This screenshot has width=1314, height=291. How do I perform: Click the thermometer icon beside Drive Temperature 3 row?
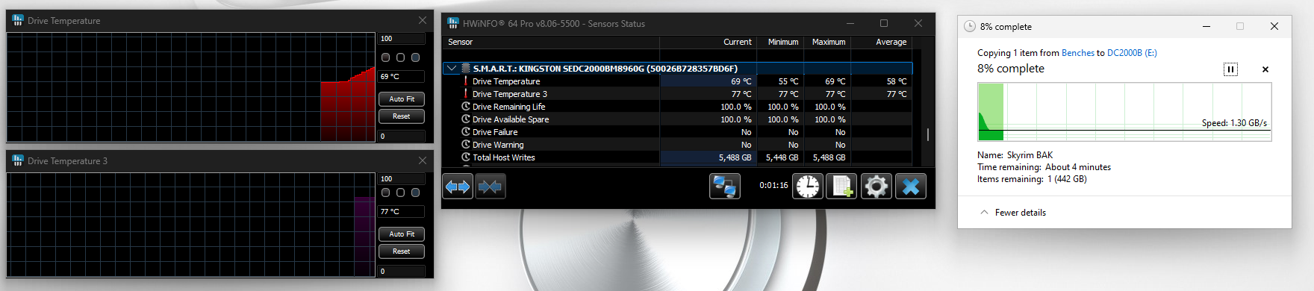point(466,93)
